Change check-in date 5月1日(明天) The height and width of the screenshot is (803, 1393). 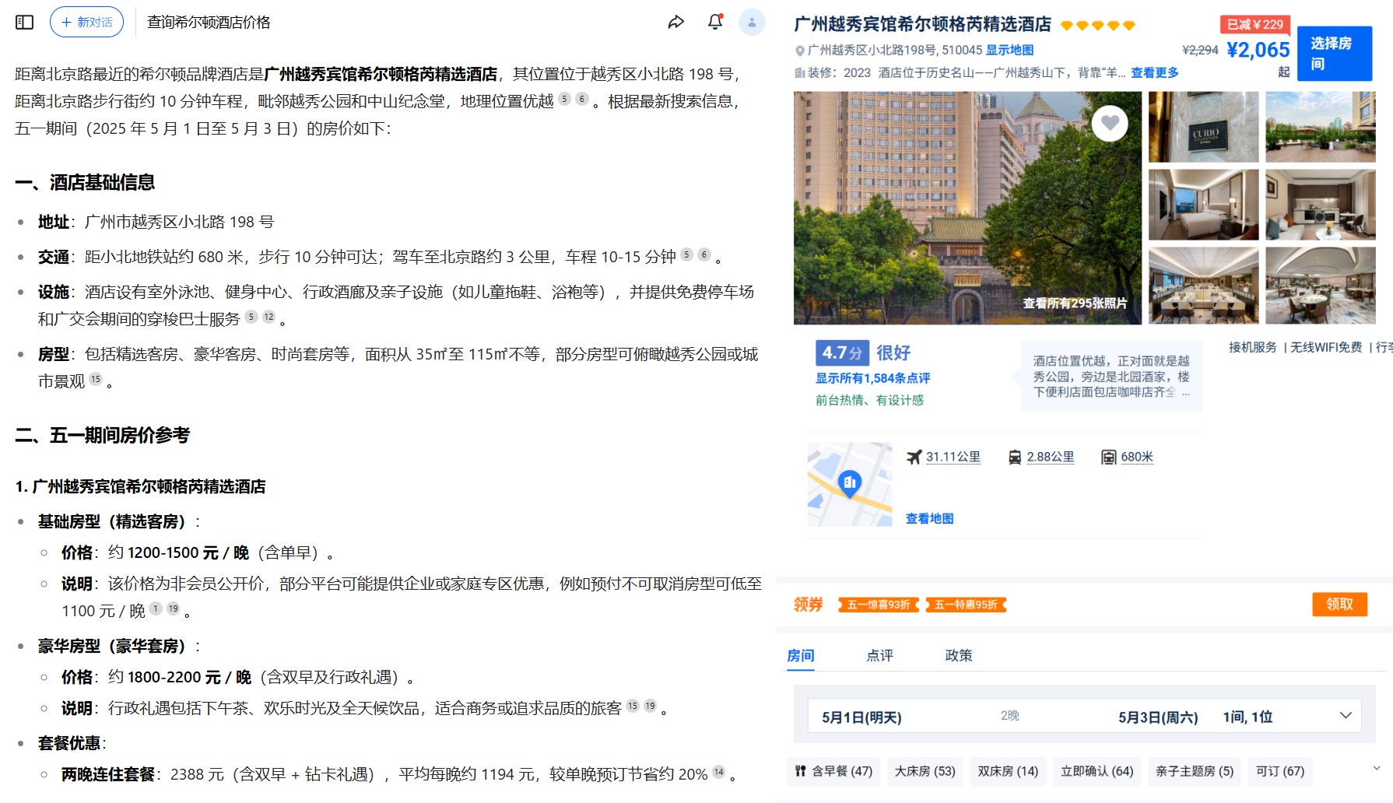861,717
